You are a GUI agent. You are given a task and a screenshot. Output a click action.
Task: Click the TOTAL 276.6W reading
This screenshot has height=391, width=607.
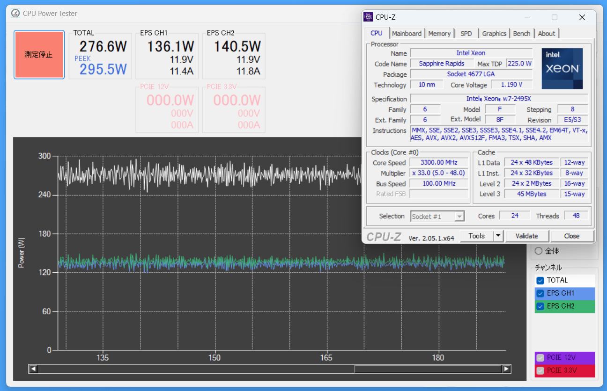pyautogui.click(x=103, y=46)
